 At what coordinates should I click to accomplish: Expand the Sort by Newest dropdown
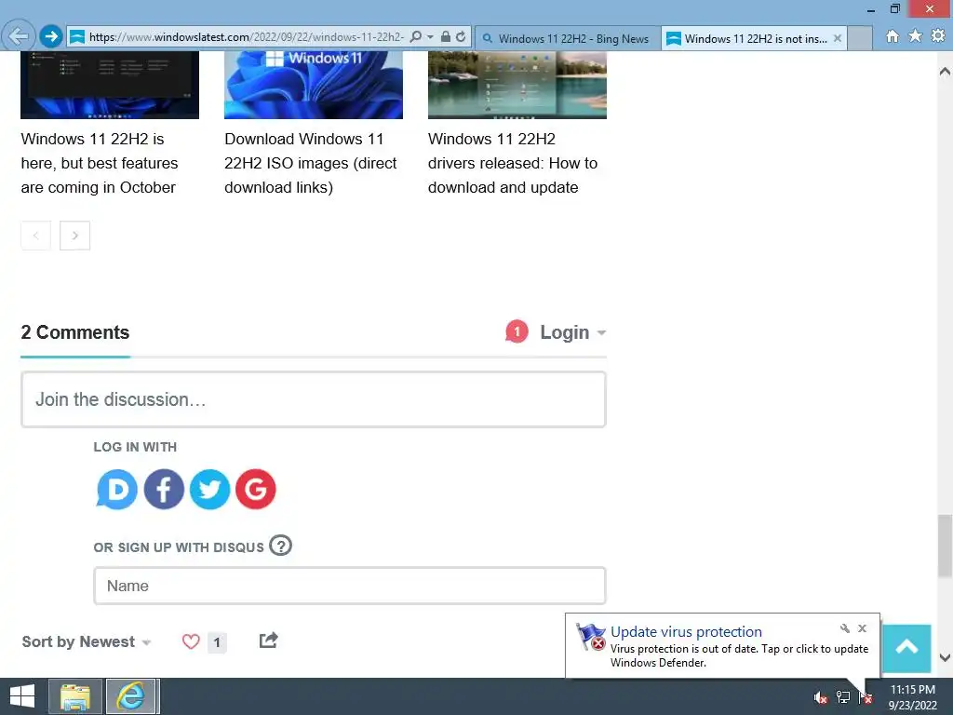point(87,642)
